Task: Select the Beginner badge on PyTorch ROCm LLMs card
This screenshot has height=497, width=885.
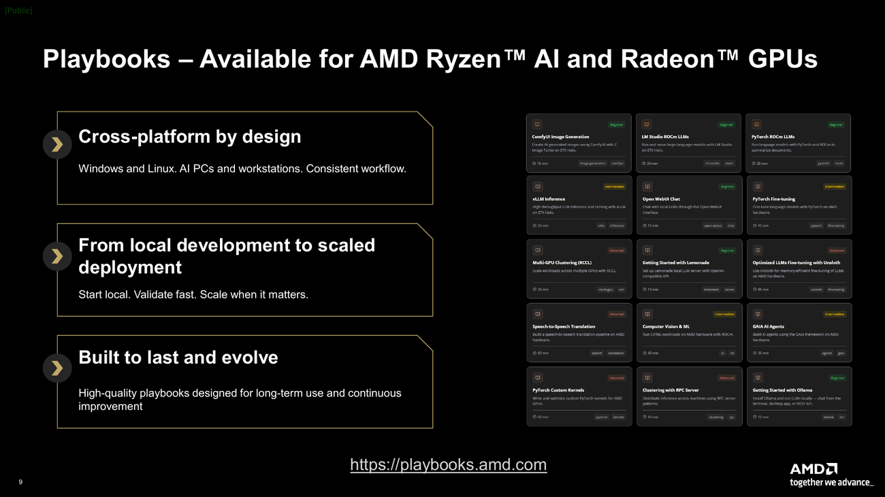Action: [835, 124]
